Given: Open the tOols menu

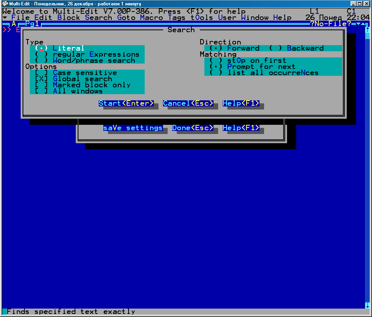Looking at the screenshot, I should pos(202,18).
